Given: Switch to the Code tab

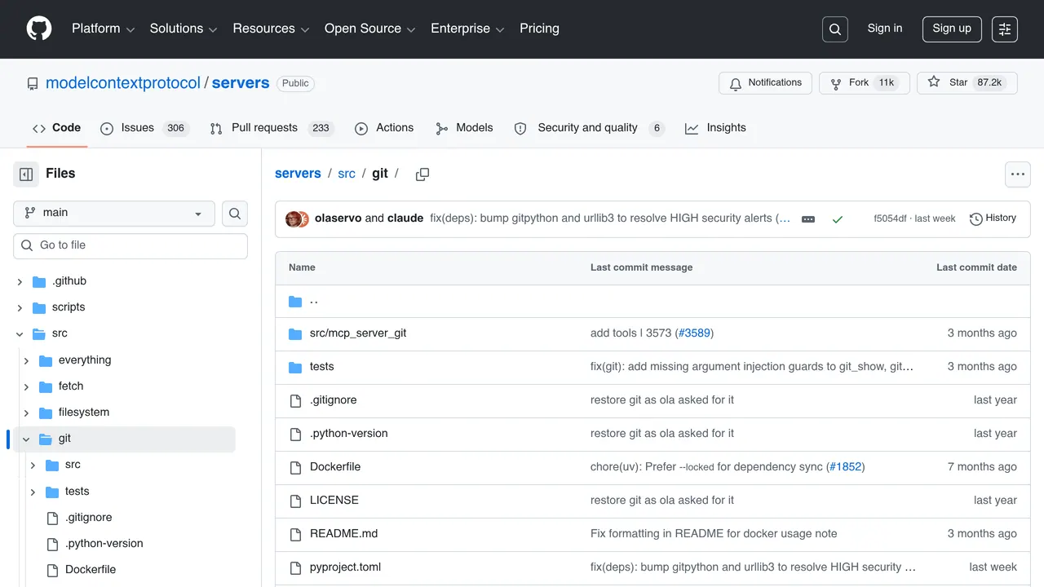Looking at the screenshot, I should (56, 128).
